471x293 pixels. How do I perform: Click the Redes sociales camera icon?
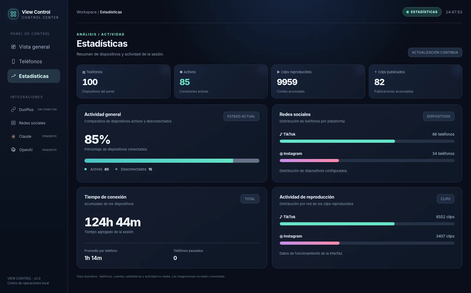tap(13, 123)
